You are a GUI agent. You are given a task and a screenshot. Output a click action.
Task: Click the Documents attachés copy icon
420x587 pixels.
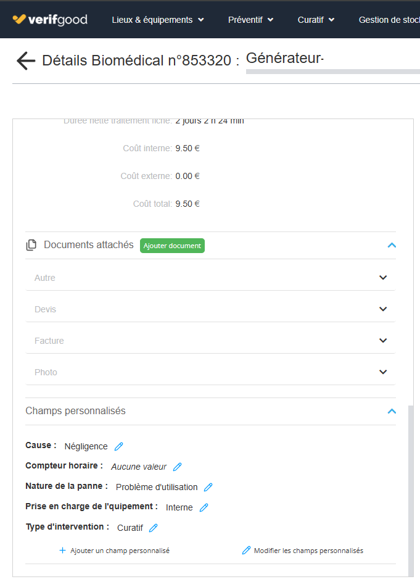tap(31, 246)
